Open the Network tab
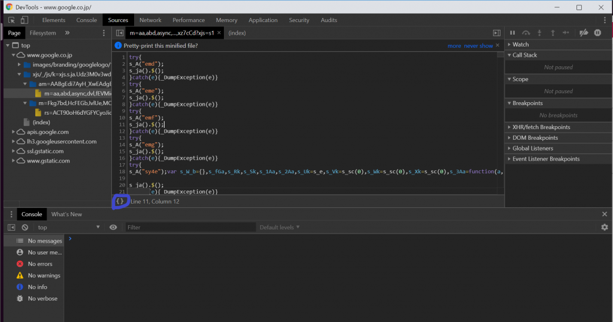 point(150,20)
